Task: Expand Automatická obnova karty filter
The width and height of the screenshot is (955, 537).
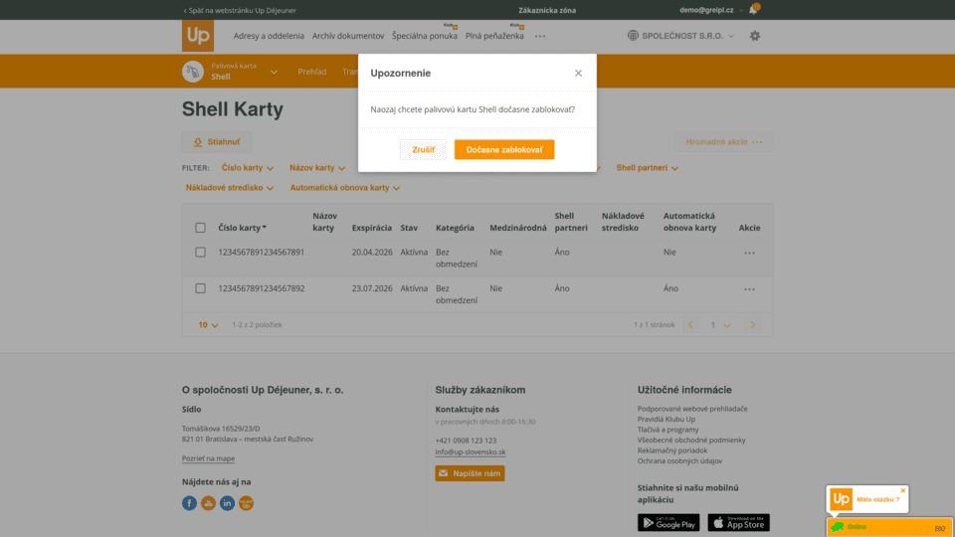Action: coord(345,188)
